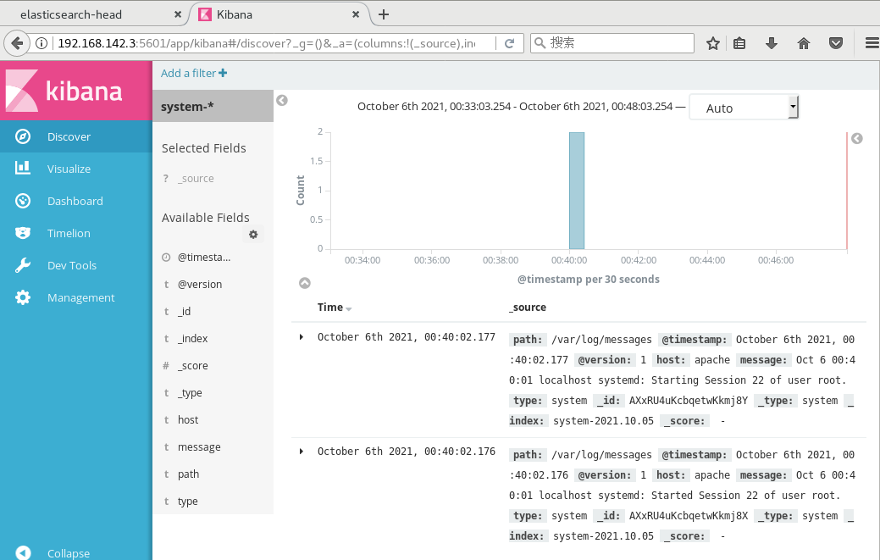
Task: Click the Dev Tools wrench icon
Action: (23, 265)
